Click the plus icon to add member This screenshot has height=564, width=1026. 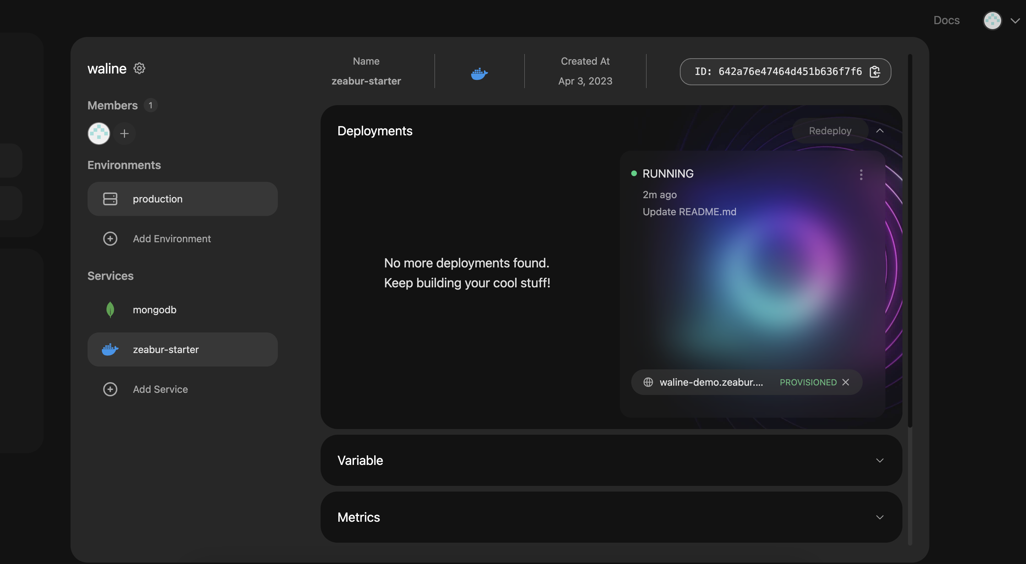tap(124, 134)
